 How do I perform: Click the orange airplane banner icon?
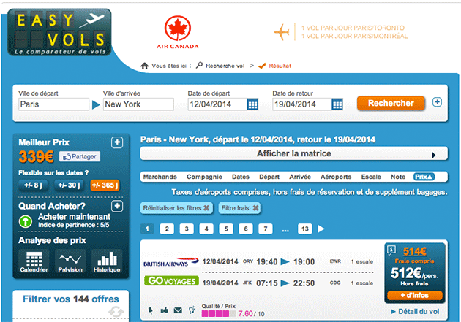pos(282,31)
